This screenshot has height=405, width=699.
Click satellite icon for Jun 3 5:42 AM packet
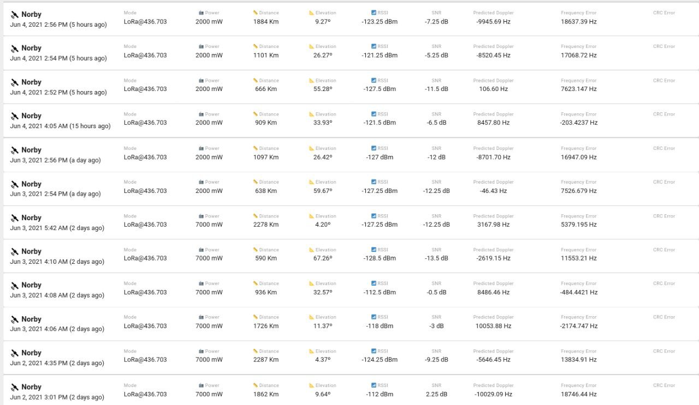coord(15,218)
